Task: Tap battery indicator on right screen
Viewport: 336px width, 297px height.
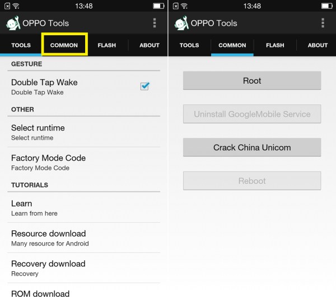Action: (327, 6)
